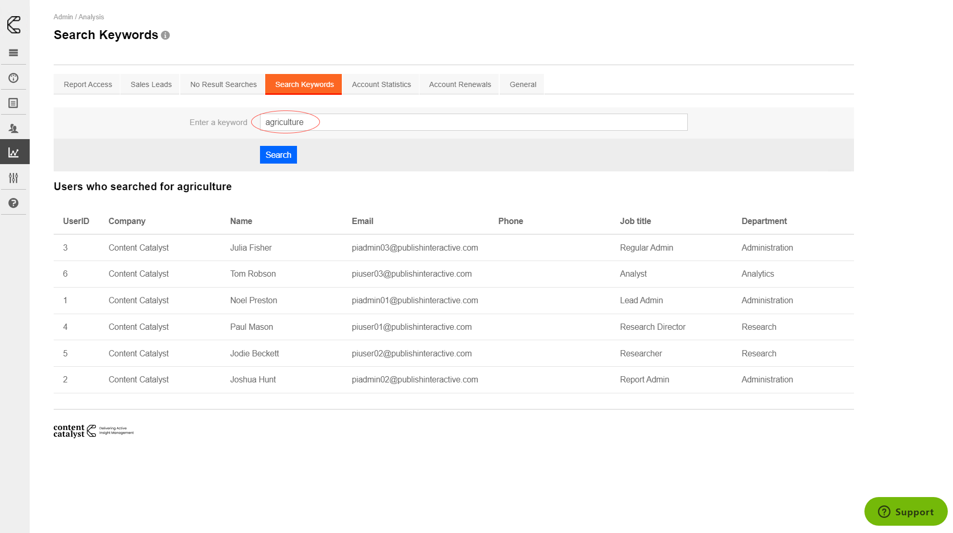The height and width of the screenshot is (533, 953).
Task: Open the Sales Leads tab
Action: click(x=151, y=84)
